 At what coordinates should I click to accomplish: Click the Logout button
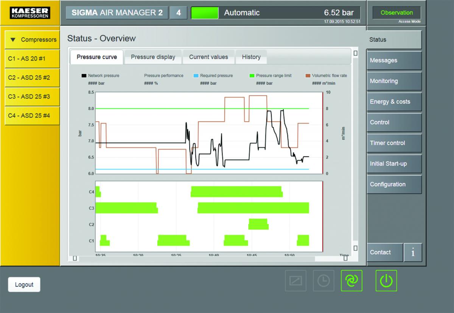pos(24,285)
